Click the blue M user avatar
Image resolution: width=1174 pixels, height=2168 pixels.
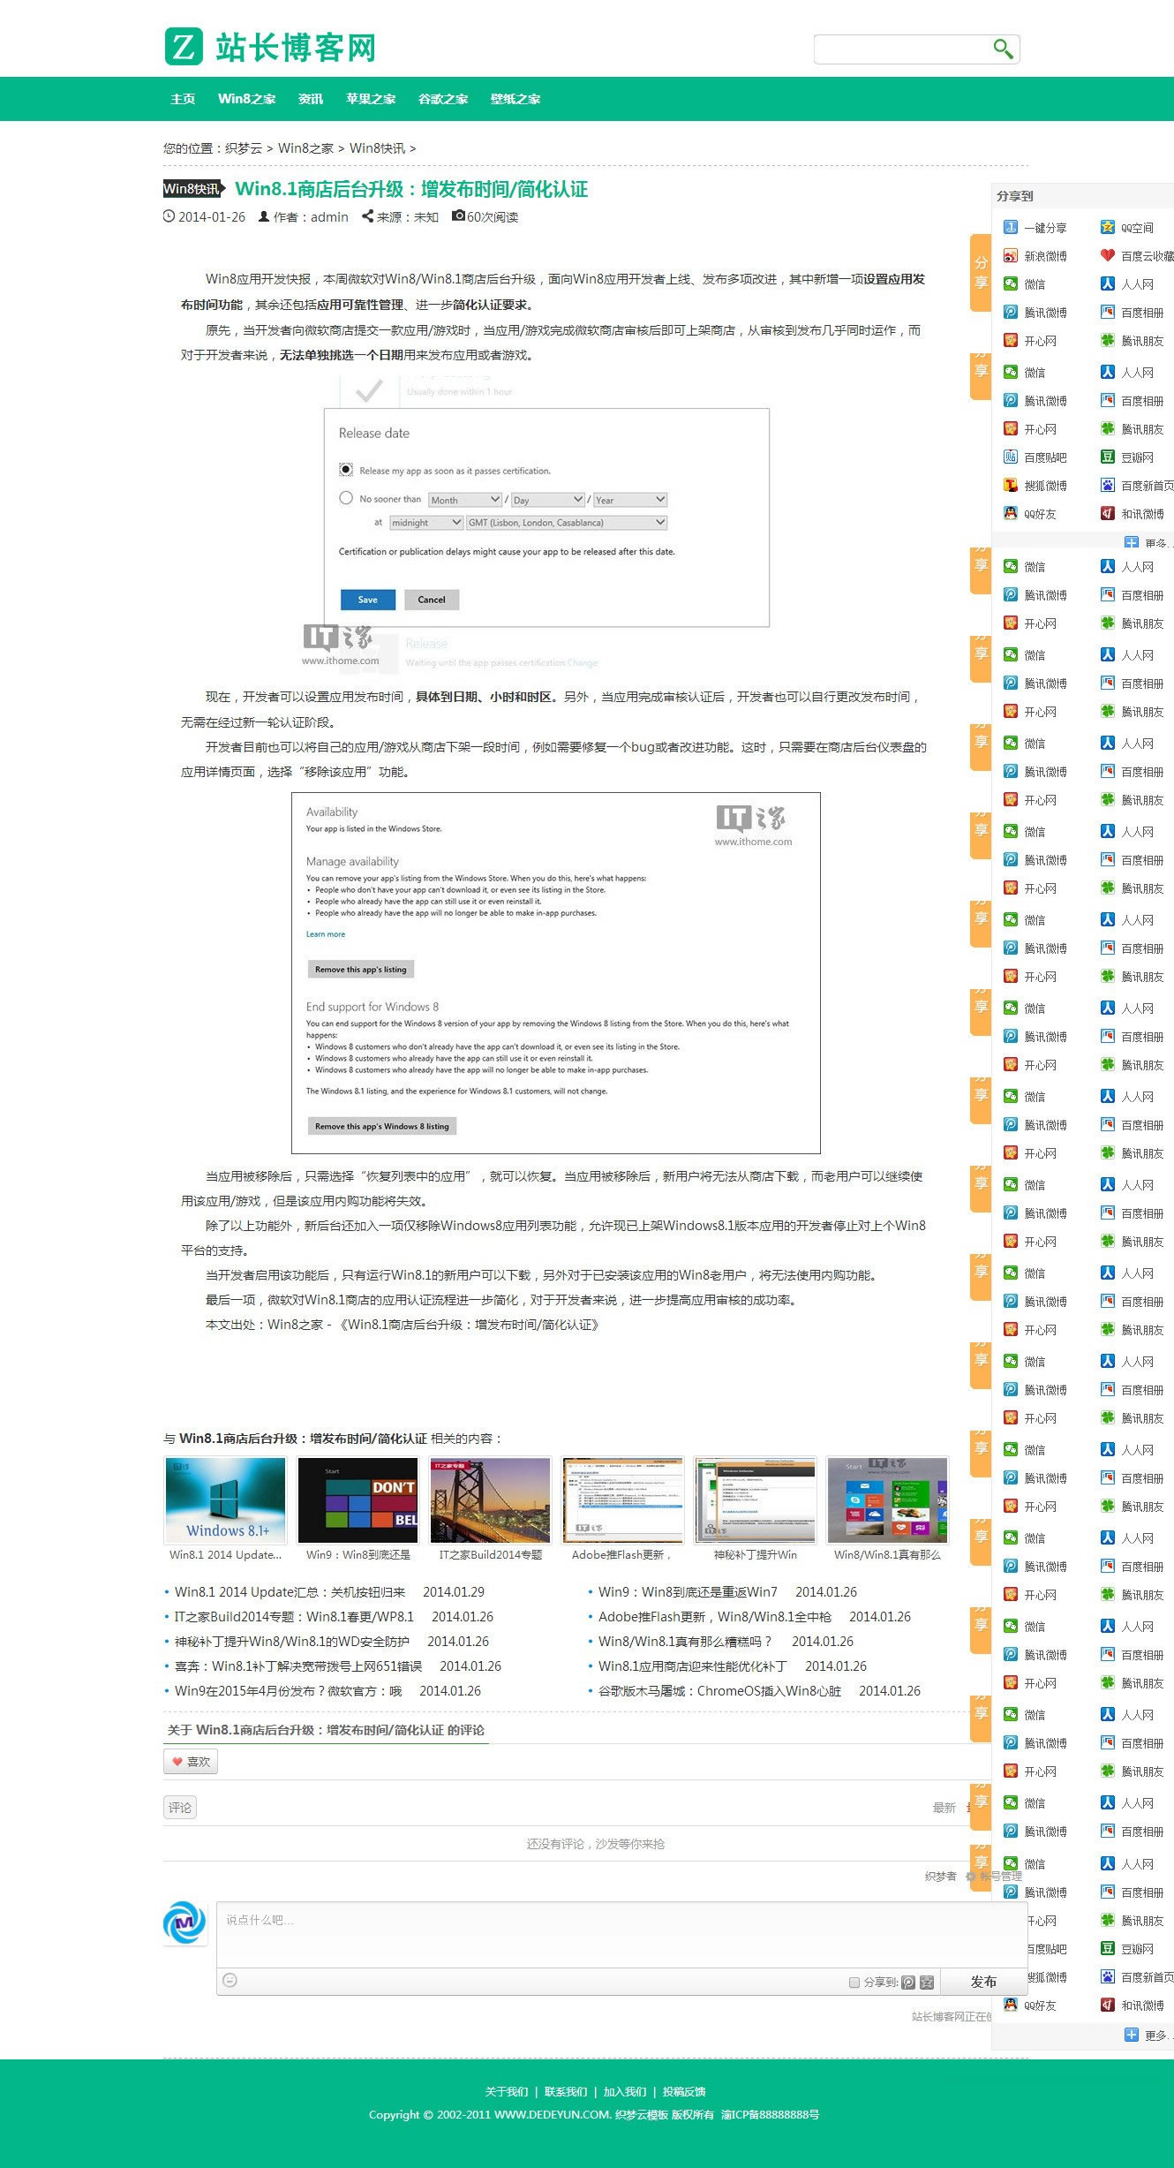(x=184, y=1922)
